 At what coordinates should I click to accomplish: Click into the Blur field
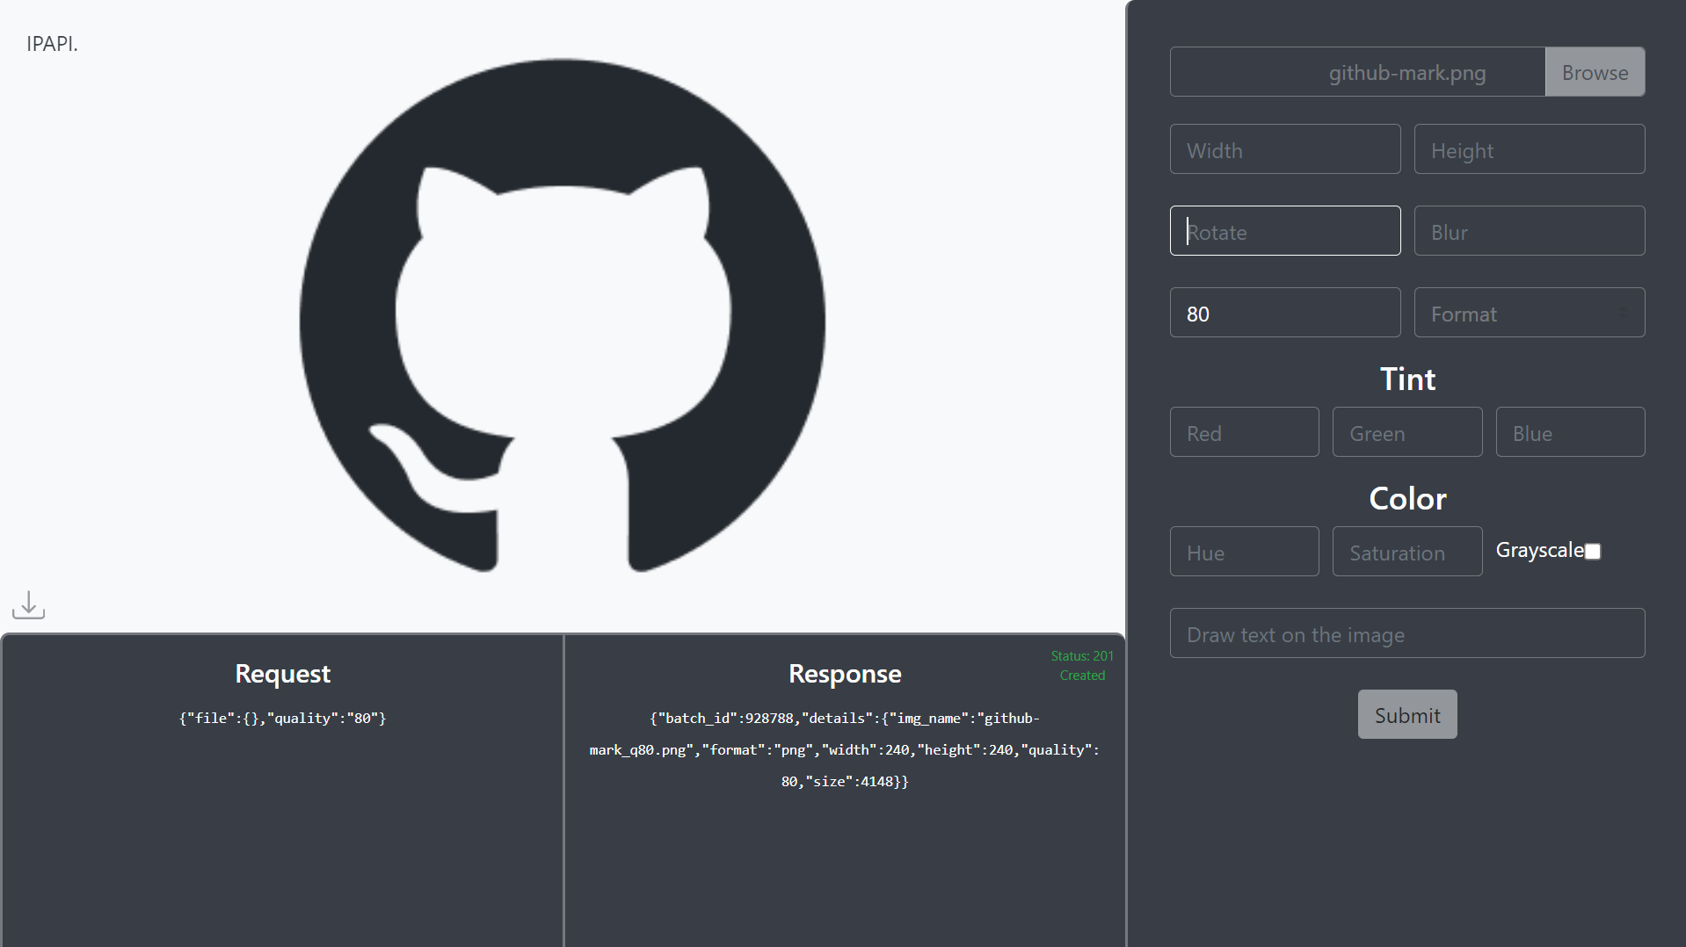[1529, 231]
